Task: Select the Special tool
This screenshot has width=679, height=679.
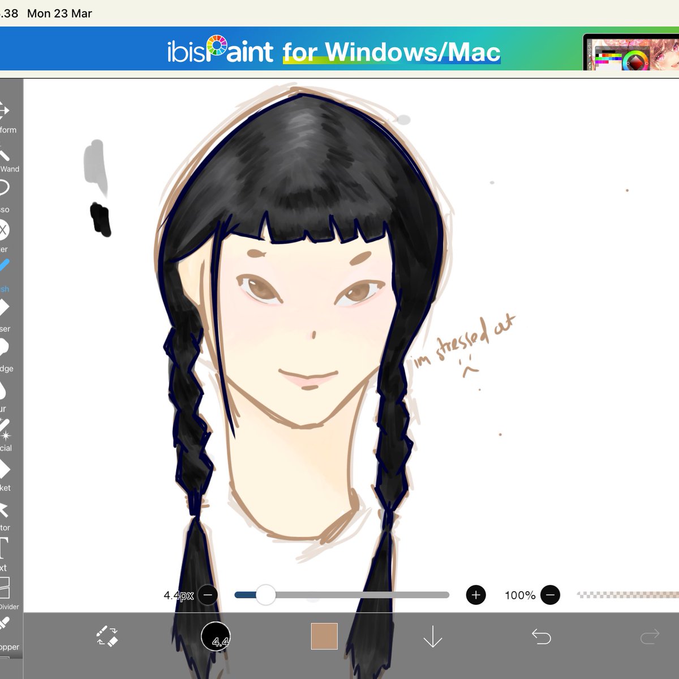Action: [6, 435]
